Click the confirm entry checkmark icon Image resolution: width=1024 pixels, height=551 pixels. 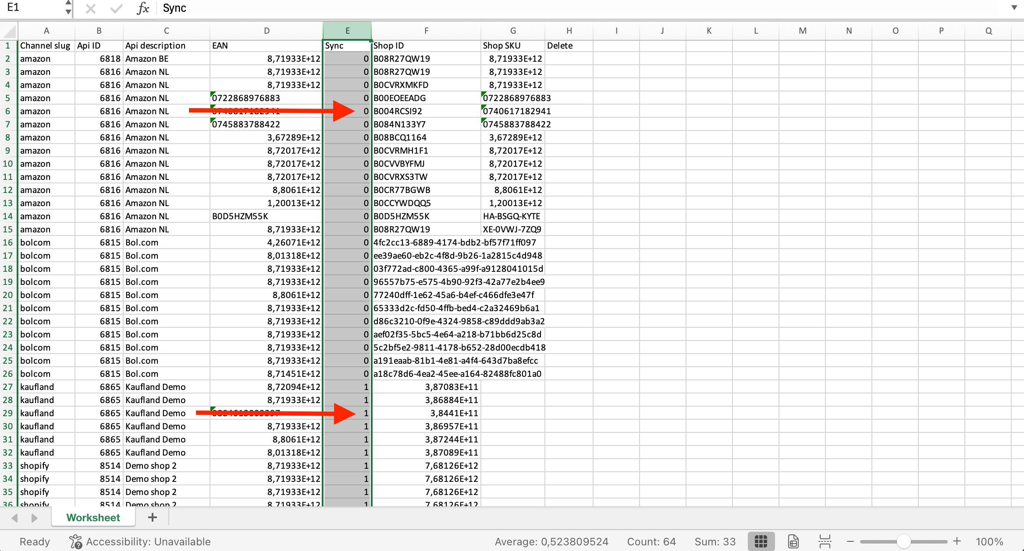tap(116, 8)
